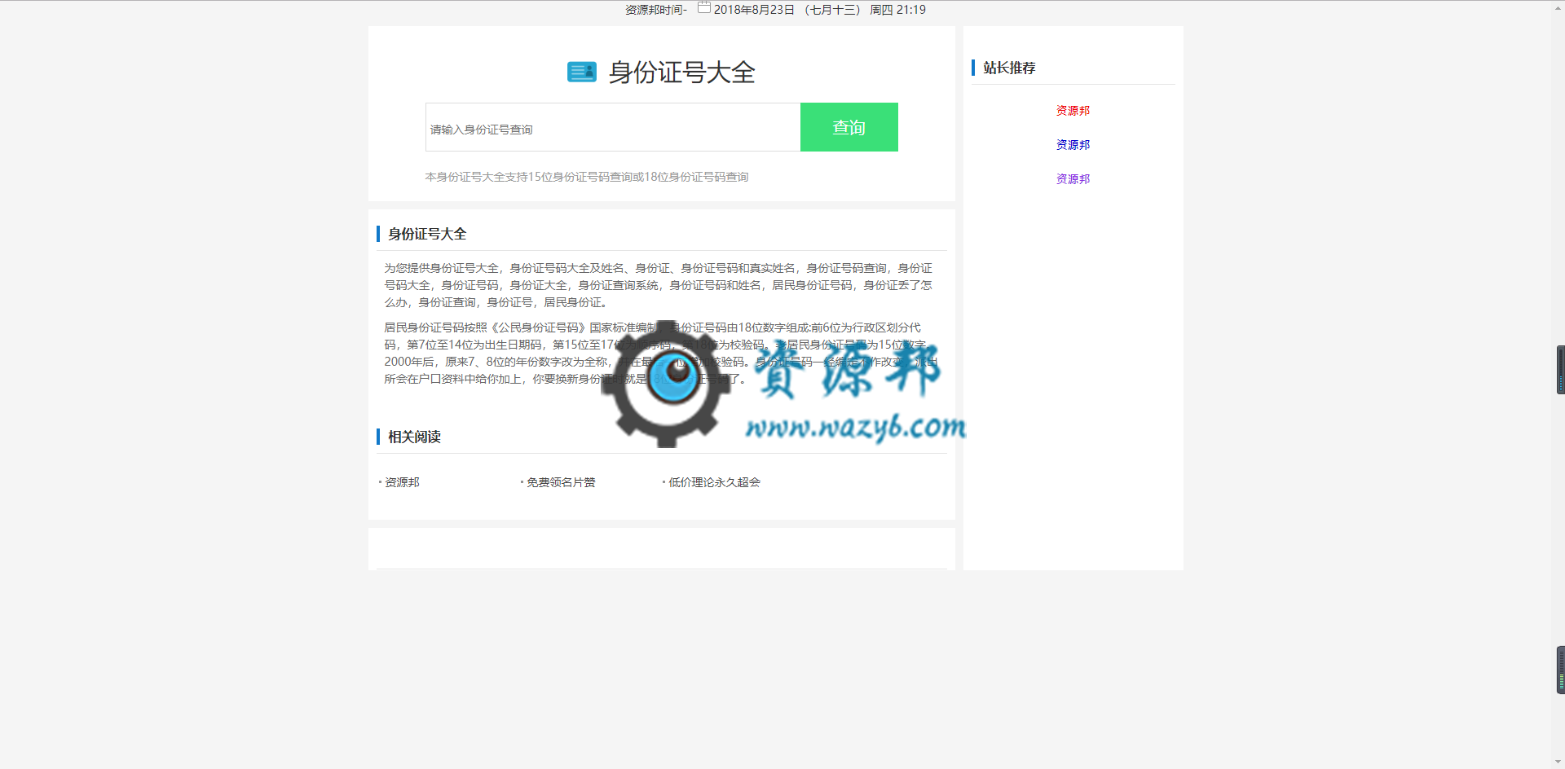1565x769 pixels.
Task: Click the 资源邦时间- label
Action: coord(656,10)
